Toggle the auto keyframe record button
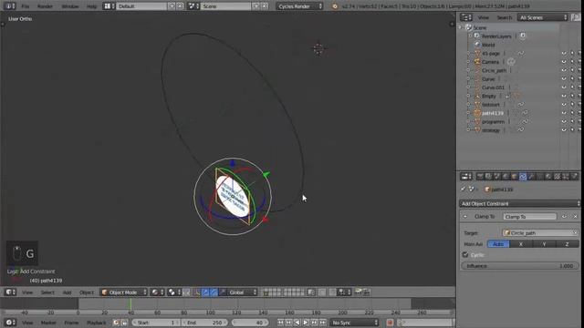Image resolution: width=584 pixels, height=328 pixels. pos(390,323)
